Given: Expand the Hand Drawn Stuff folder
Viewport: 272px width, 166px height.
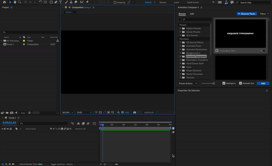Looking at the screenshot, I should [x=180, y=63].
